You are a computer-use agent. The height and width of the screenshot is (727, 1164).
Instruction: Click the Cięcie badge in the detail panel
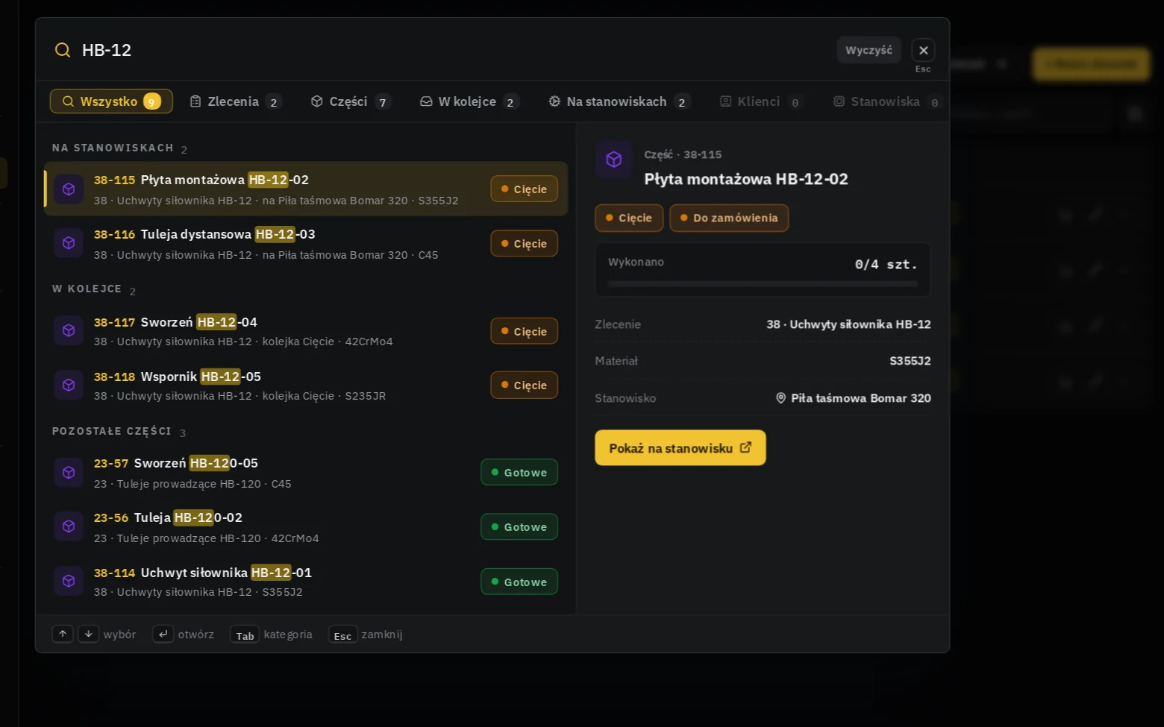(629, 218)
